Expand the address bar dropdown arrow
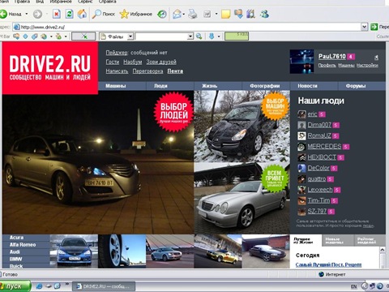Screen dimensions: 389x292 [x=364, y=27]
